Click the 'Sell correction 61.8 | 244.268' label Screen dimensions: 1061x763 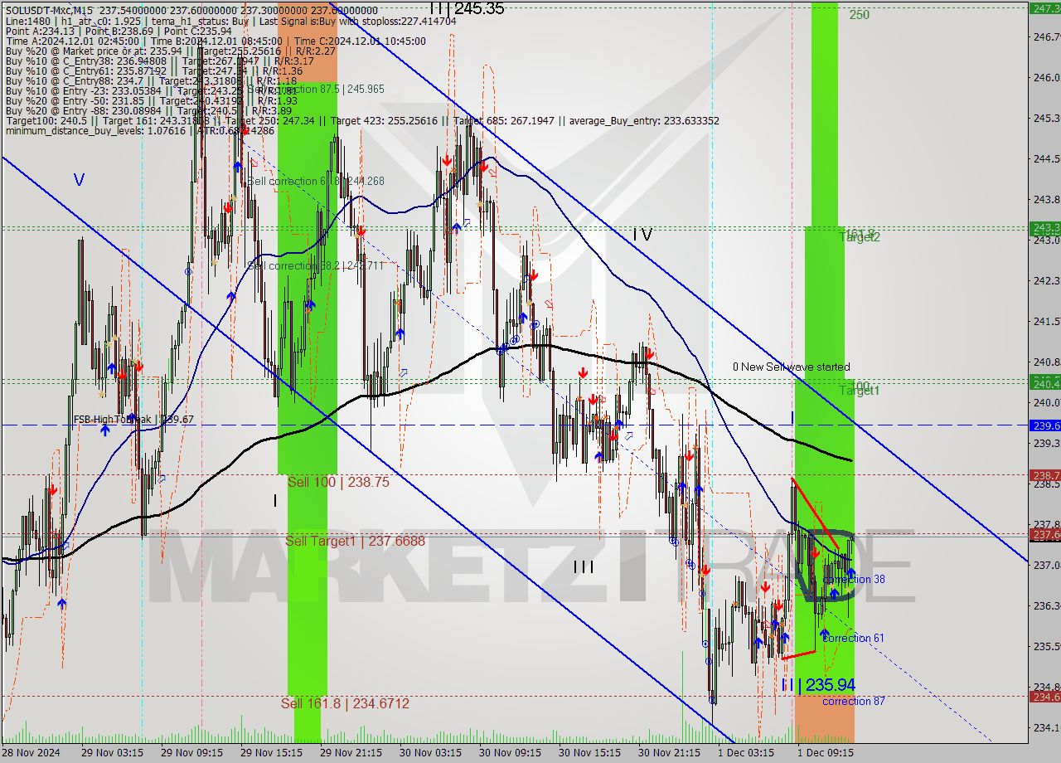[x=316, y=181]
